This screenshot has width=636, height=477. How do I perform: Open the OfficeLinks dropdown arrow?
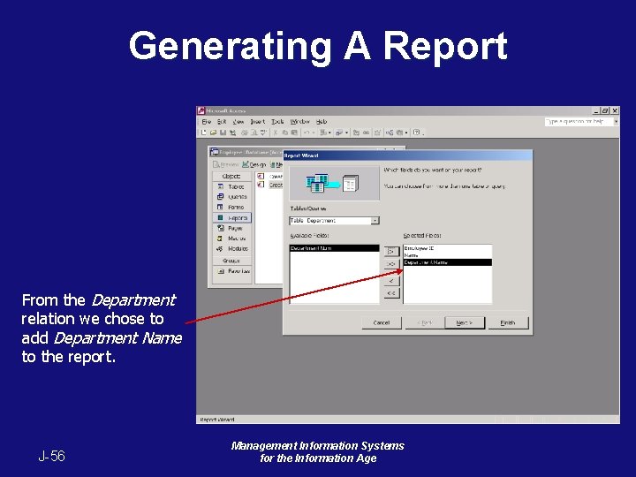pos(329,132)
